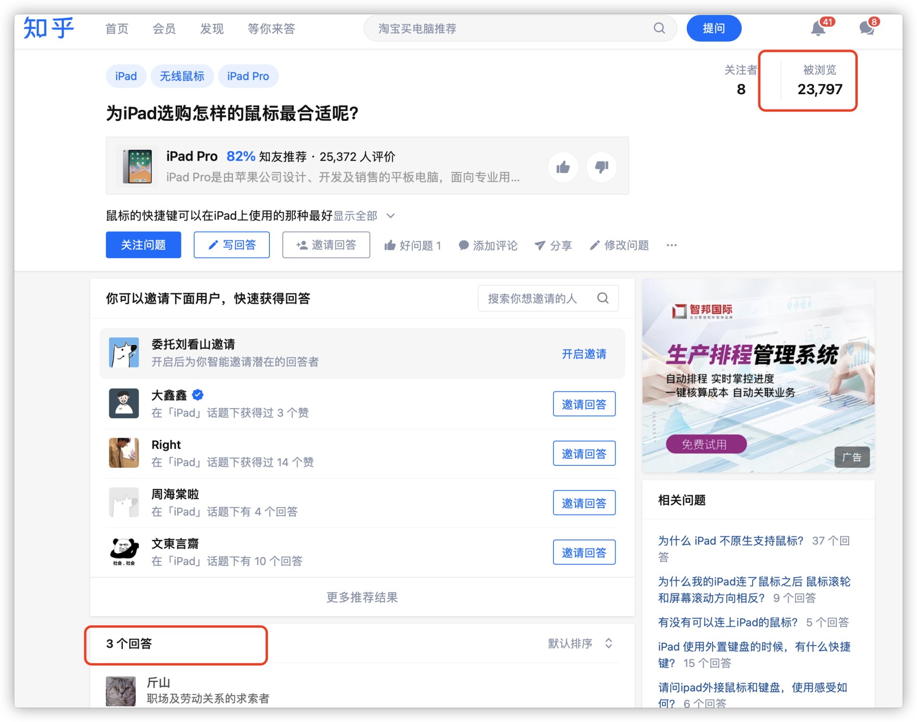Click 开启邀请 link
This screenshot has height=722, width=917.
point(584,354)
